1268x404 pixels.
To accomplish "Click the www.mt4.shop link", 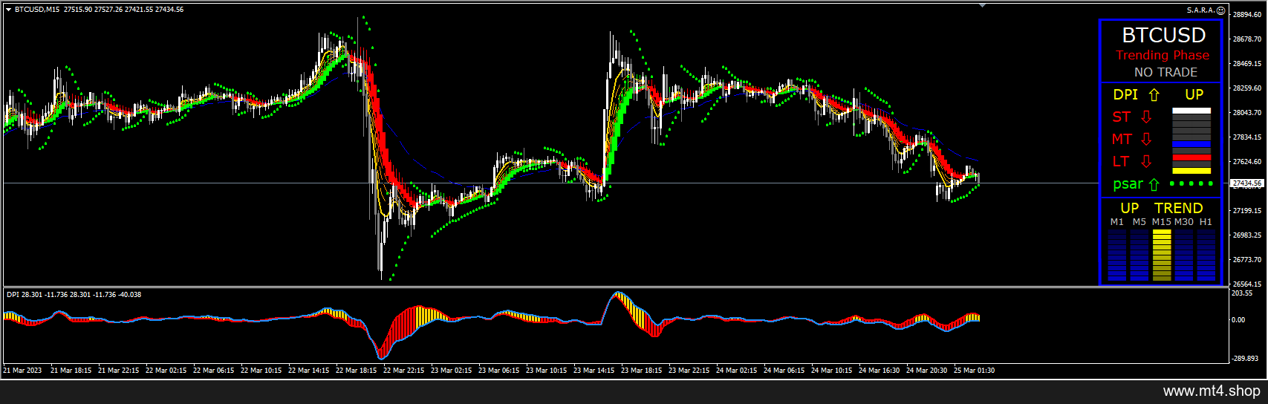I will coord(1212,391).
